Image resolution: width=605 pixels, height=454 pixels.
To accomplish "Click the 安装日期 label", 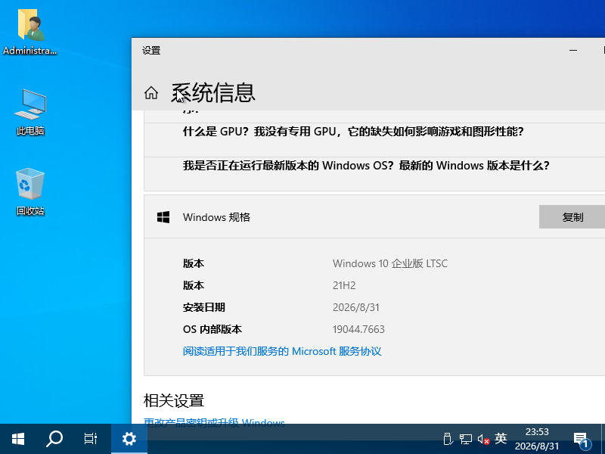I will point(203,307).
